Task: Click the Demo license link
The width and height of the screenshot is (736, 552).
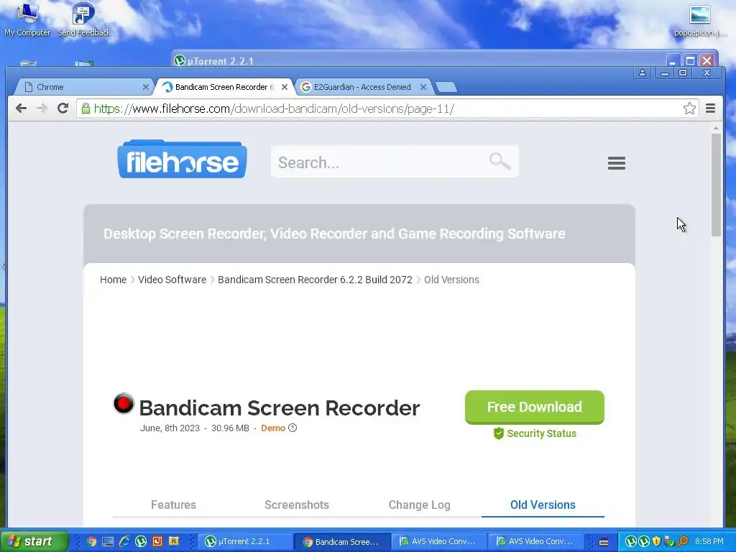Action: [x=273, y=428]
